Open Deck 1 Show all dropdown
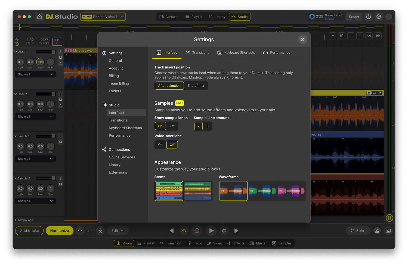 click(35, 74)
